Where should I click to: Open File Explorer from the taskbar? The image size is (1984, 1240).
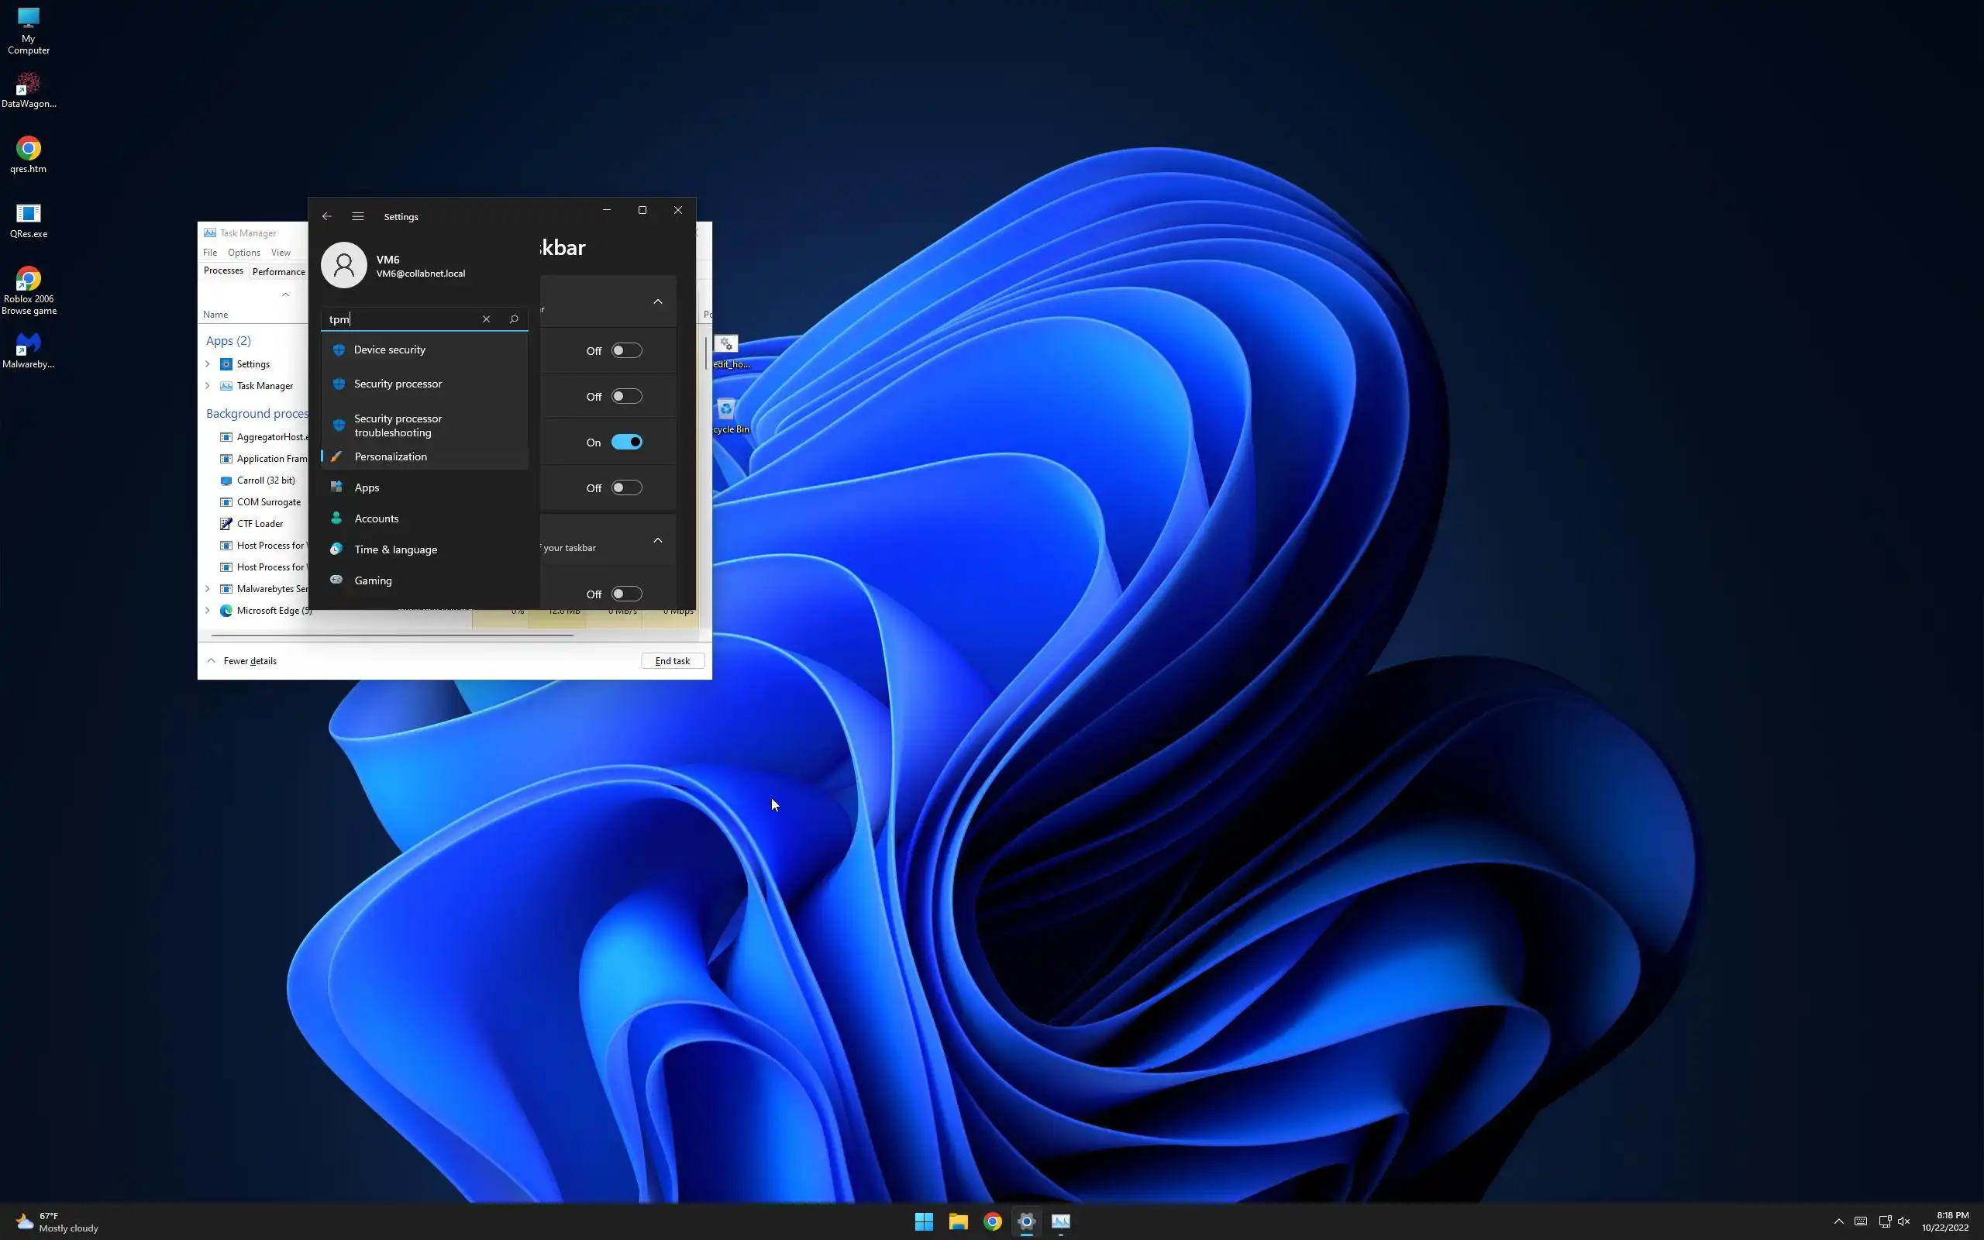tap(958, 1221)
